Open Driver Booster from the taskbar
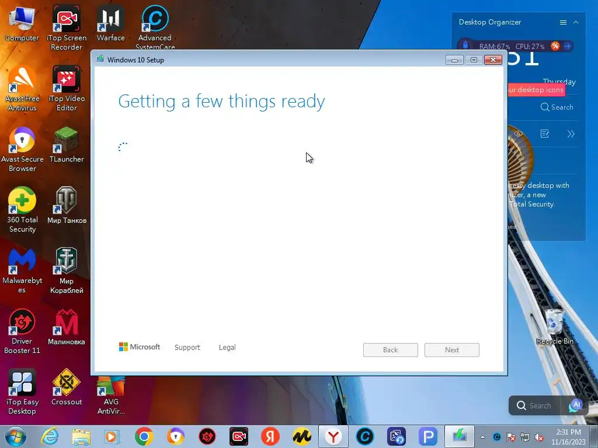Viewport: 598px width, 448px height. (x=207, y=436)
